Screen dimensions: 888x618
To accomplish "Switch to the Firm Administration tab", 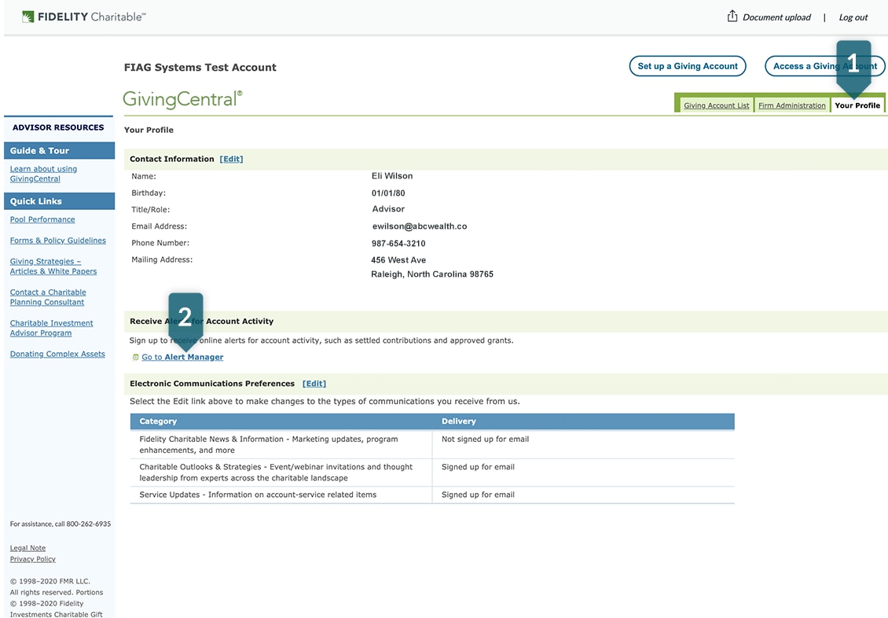I will [x=791, y=105].
